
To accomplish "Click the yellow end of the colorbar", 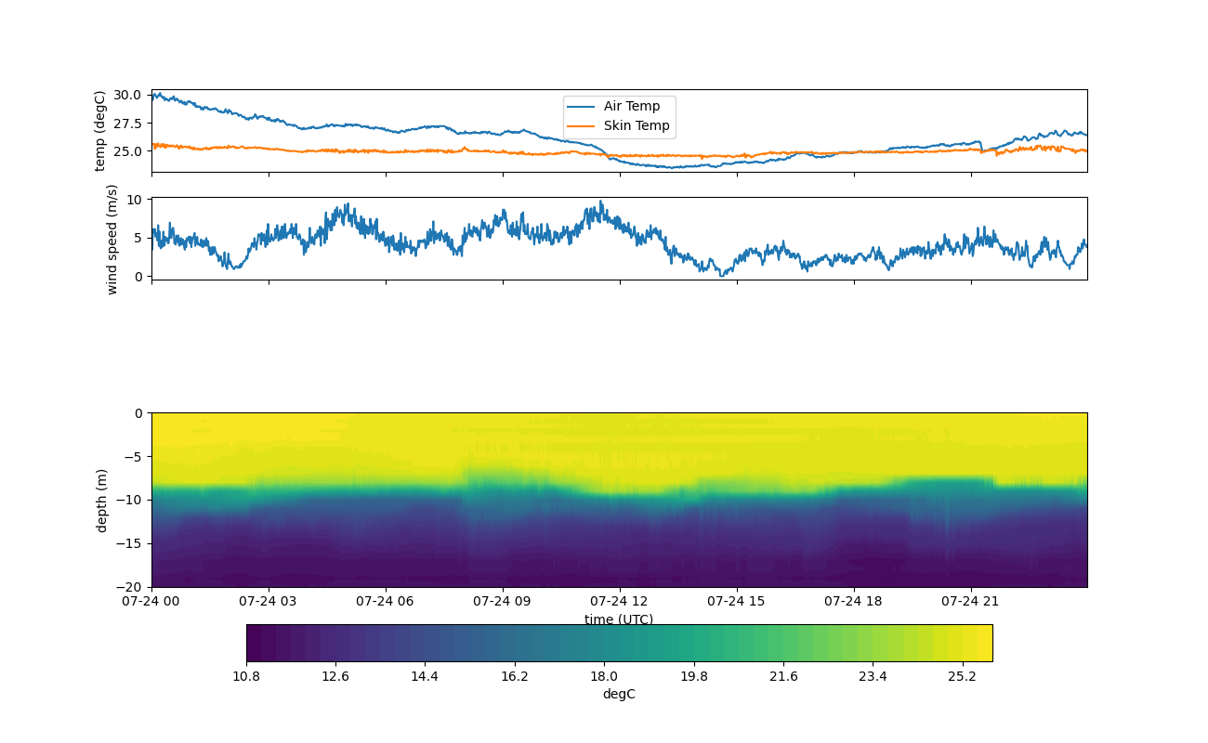I will click(x=980, y=643).
